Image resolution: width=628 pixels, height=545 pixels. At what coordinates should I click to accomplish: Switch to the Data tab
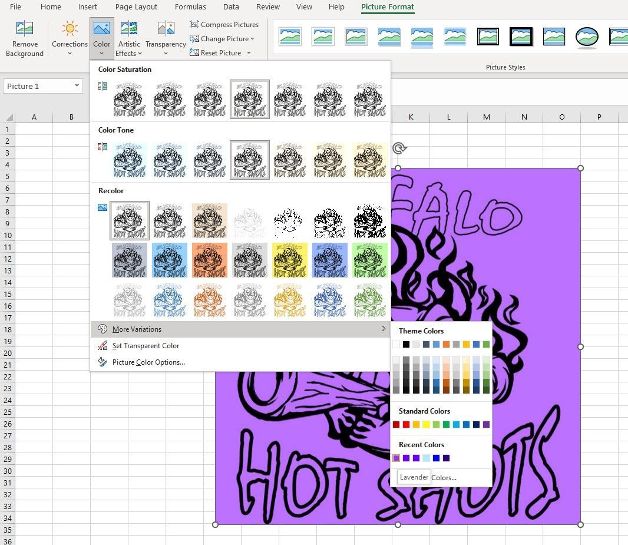(231, 7)
